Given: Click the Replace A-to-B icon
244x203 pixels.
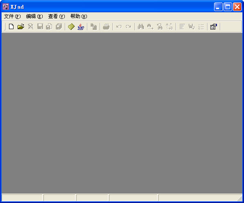Looking at the screenshot, I should tap(169, 27).
